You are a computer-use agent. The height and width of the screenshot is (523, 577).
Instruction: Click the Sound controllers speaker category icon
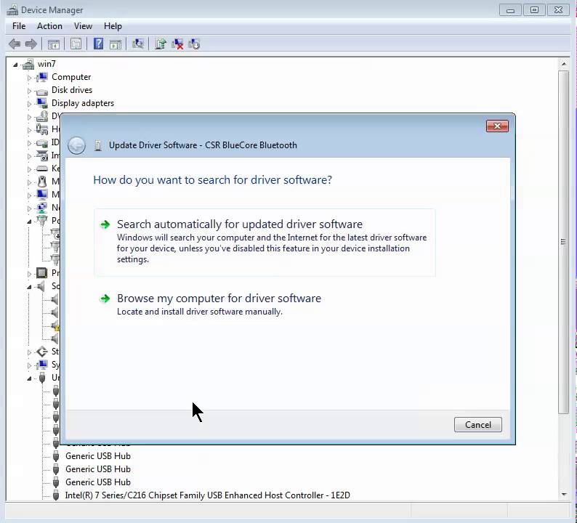pos(41,285)
